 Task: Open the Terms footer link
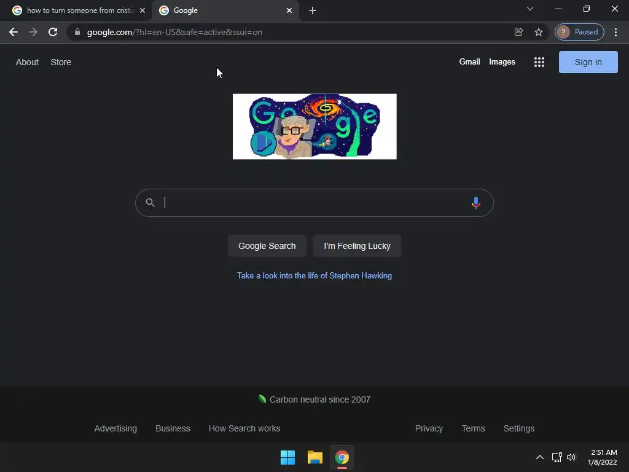point(474,428)
